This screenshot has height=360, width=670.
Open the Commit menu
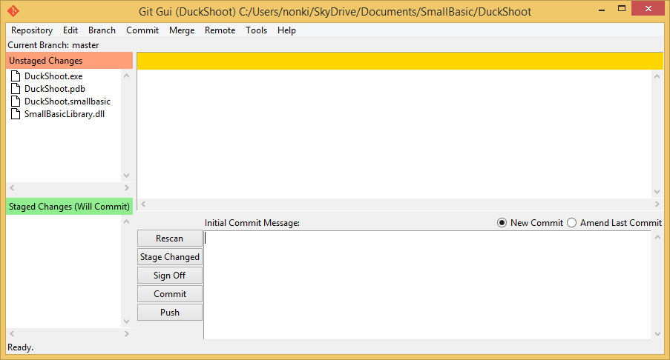coord(142,30)
